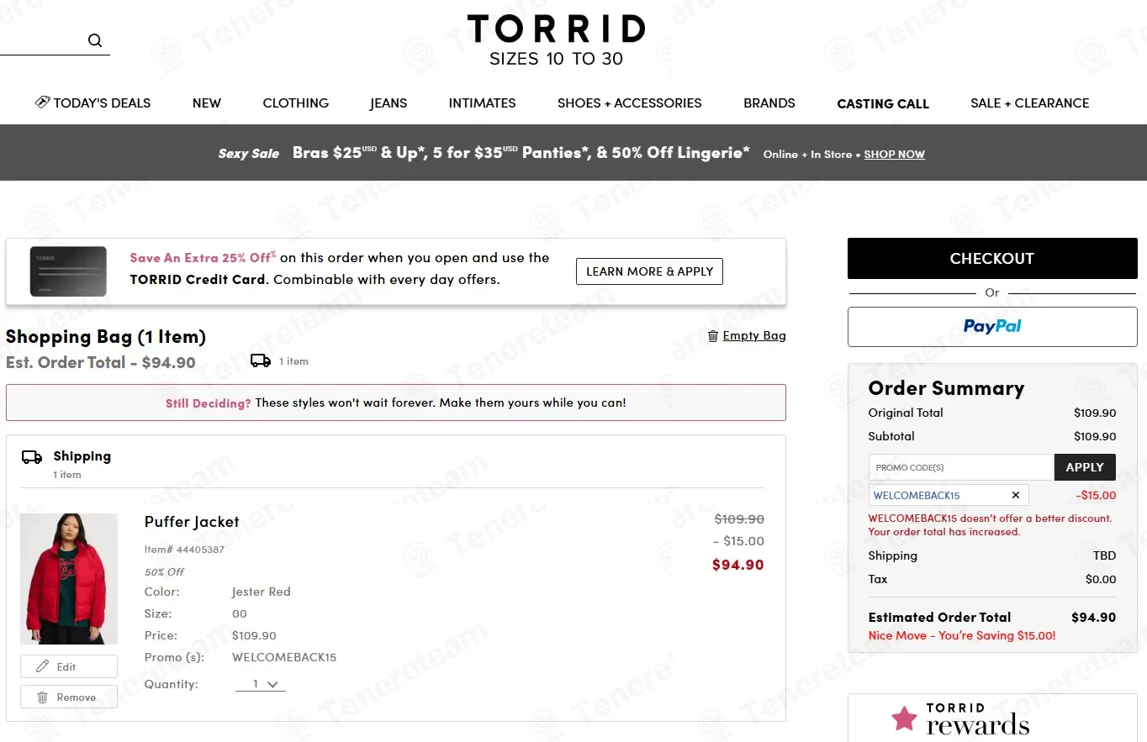This screenshot has width=1147, height=742.
Task: Click the promo code input field
Action: 961,467
